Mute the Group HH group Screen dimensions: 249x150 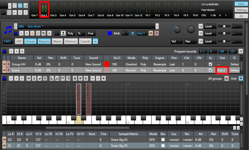[4, 64]
